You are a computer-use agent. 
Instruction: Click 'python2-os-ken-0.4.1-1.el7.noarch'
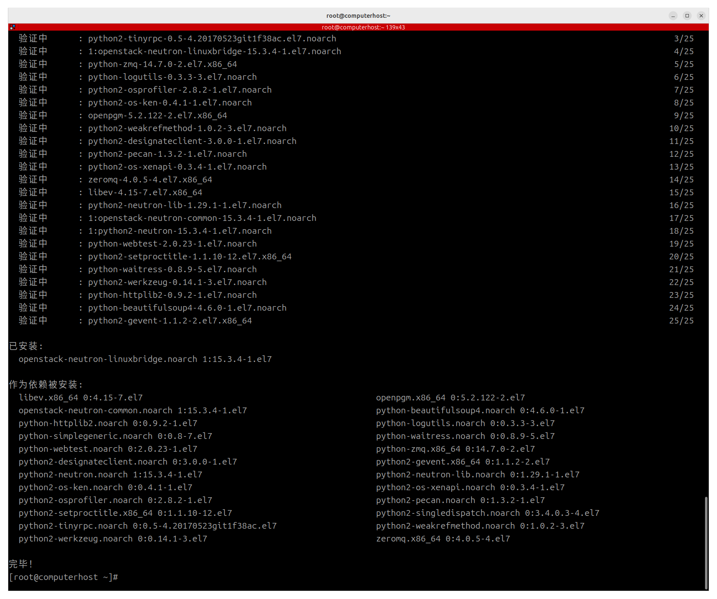point(170,103)
